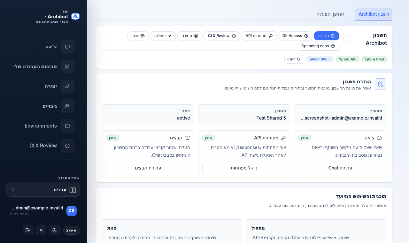Select the מתחיל plan card

pyautogui.click(x=316, y=231)
